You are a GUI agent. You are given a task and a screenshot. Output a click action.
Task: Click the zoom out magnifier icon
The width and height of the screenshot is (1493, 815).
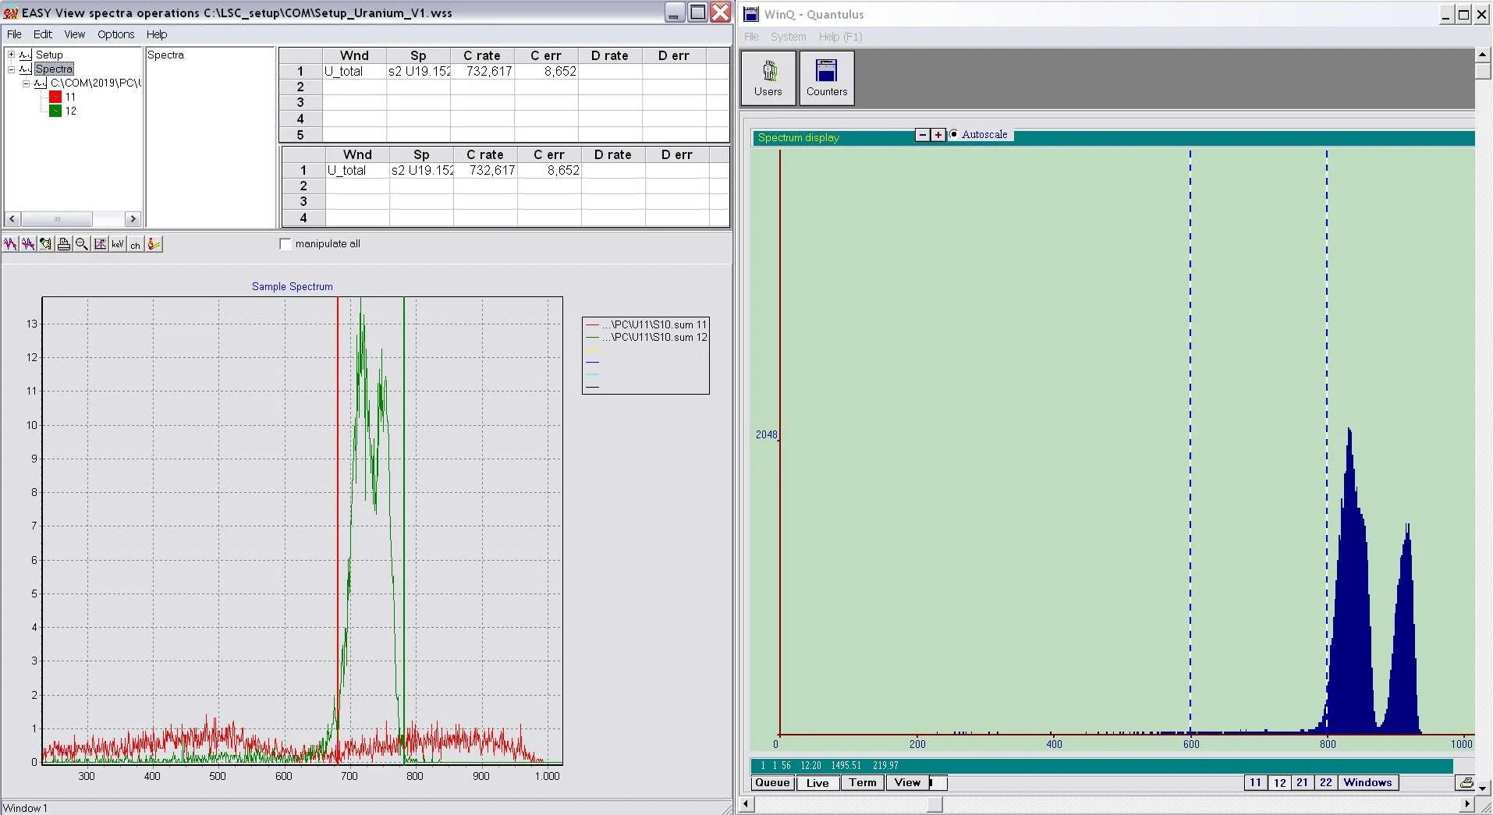pyautogui.click(x=82, y=244)
